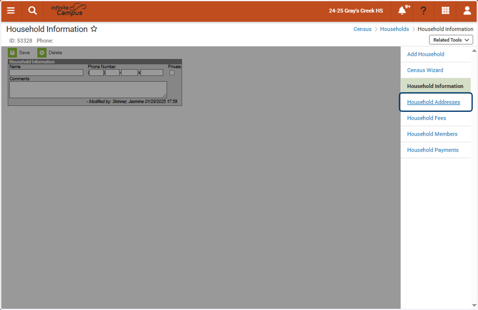Screen dimensions: 478x310
Task: Open the Household Addresses link
Action: (x=433, y=102)
